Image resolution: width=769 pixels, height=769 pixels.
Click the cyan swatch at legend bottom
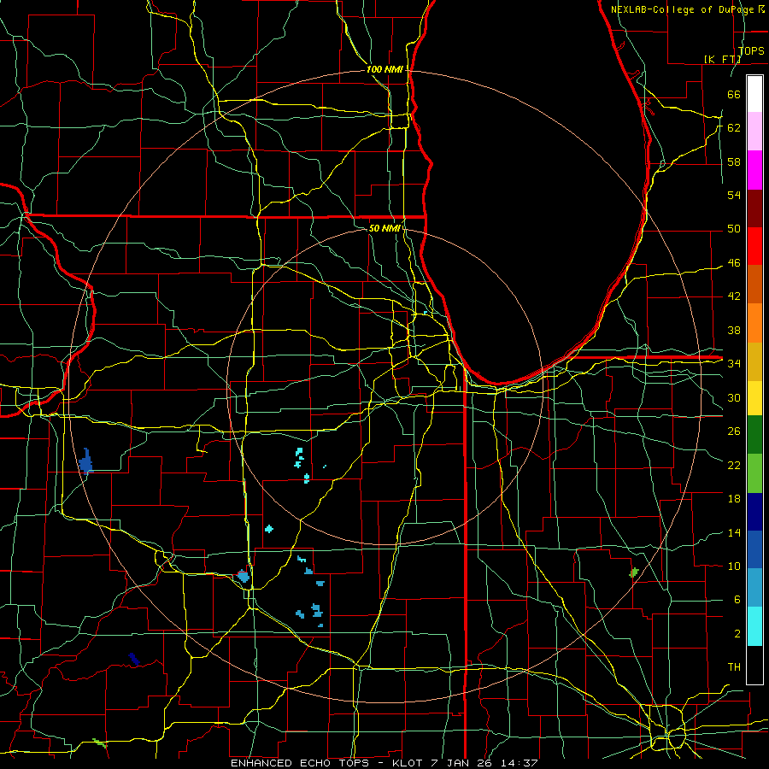[754, 626]
